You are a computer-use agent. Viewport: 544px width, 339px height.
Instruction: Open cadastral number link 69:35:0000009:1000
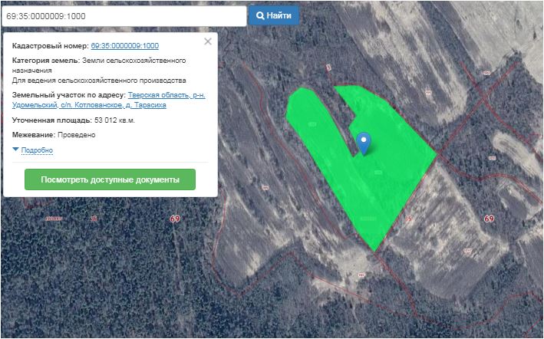coord(124,46)
